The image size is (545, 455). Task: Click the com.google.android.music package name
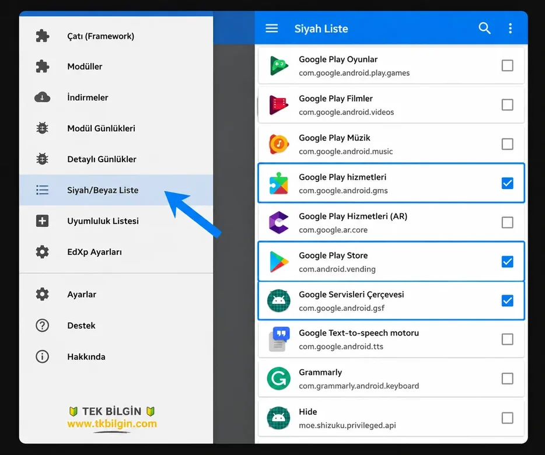coord(346,152)
